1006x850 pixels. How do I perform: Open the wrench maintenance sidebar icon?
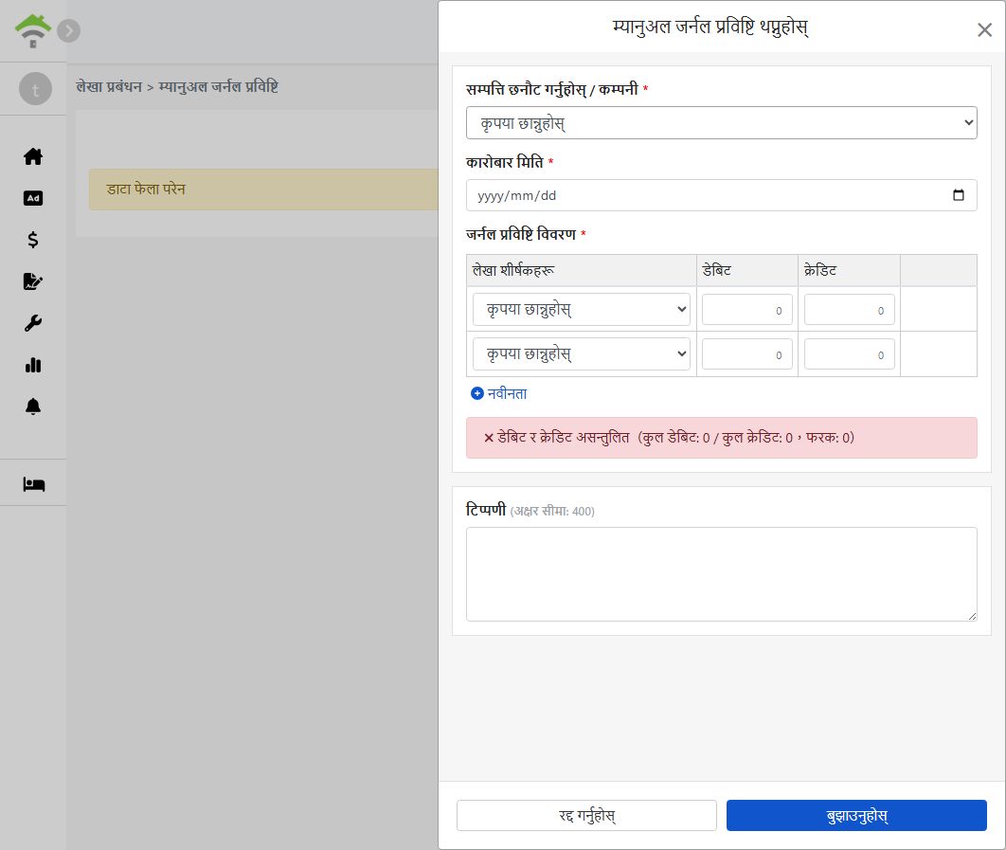(33, 323)
